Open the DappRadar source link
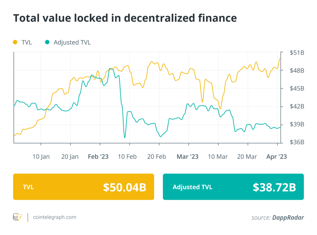The width and height of the screenshot is (317, 235). pos(288,218)
